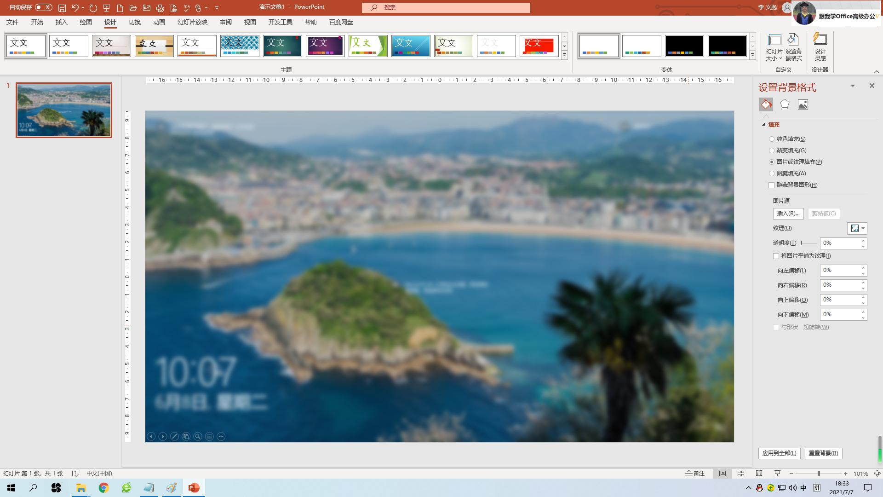The image size is (883, 497).
Task: Click the Apply to All button
Action: pyautogui.click(x=779, y=453)
